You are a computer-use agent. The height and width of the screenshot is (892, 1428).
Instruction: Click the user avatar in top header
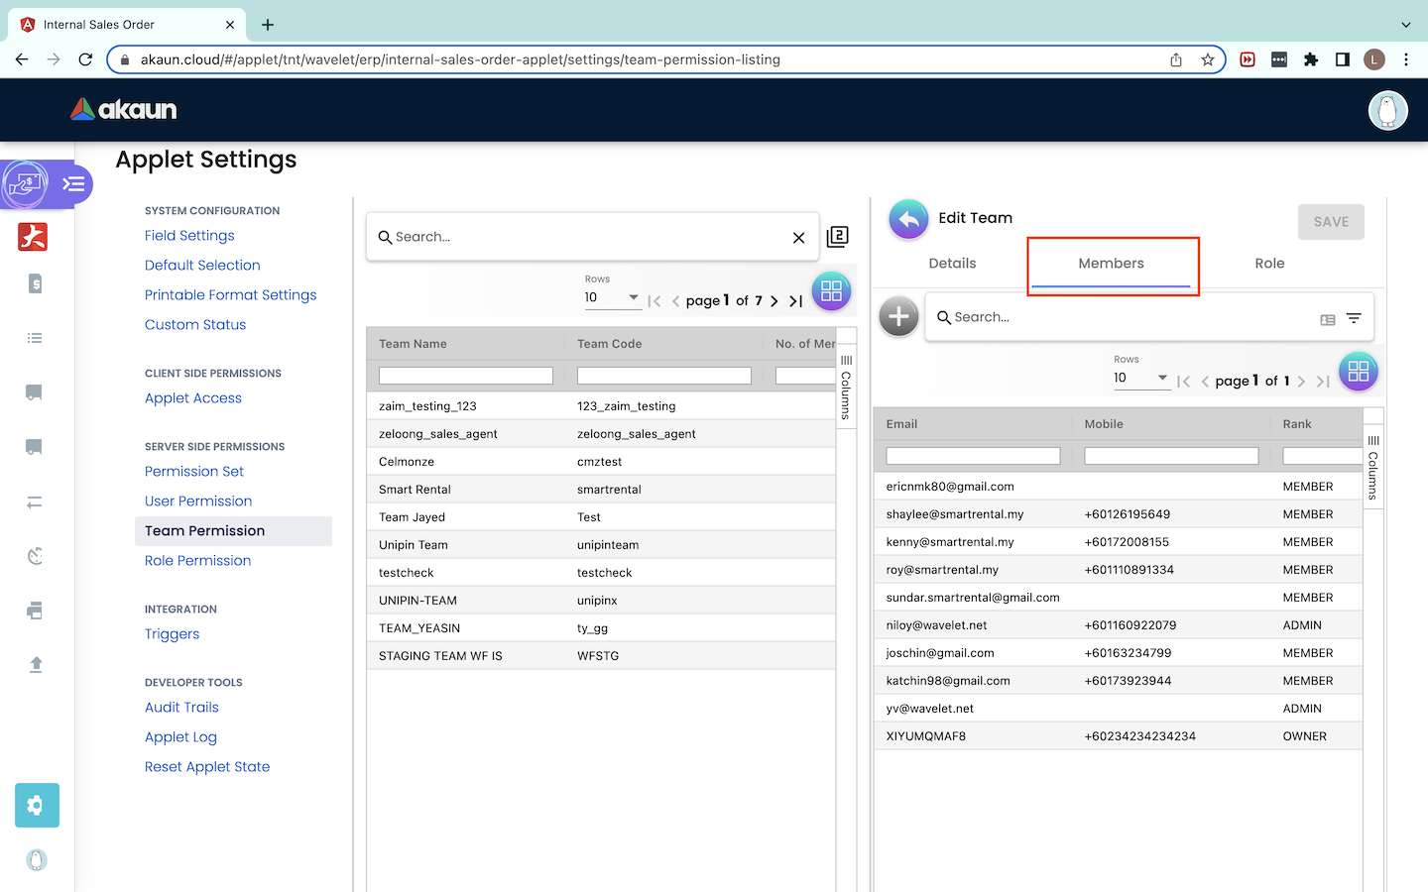click(x=1387, y=110)
